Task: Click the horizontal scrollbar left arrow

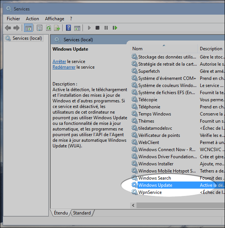Action: (x=133, y=205)
